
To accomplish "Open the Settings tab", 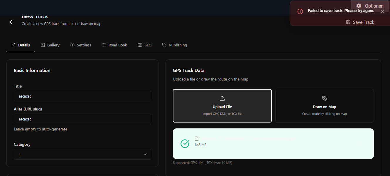I will (x=81, y=45).
